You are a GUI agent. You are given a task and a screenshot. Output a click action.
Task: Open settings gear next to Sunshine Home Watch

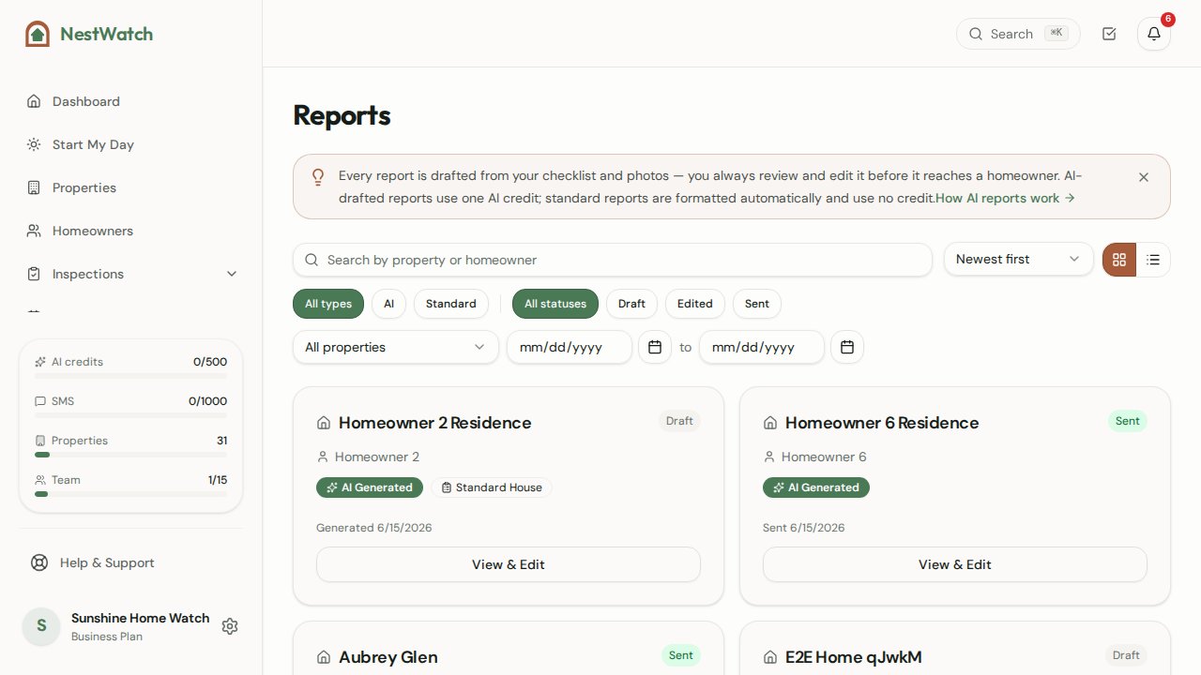pos(230,626)
